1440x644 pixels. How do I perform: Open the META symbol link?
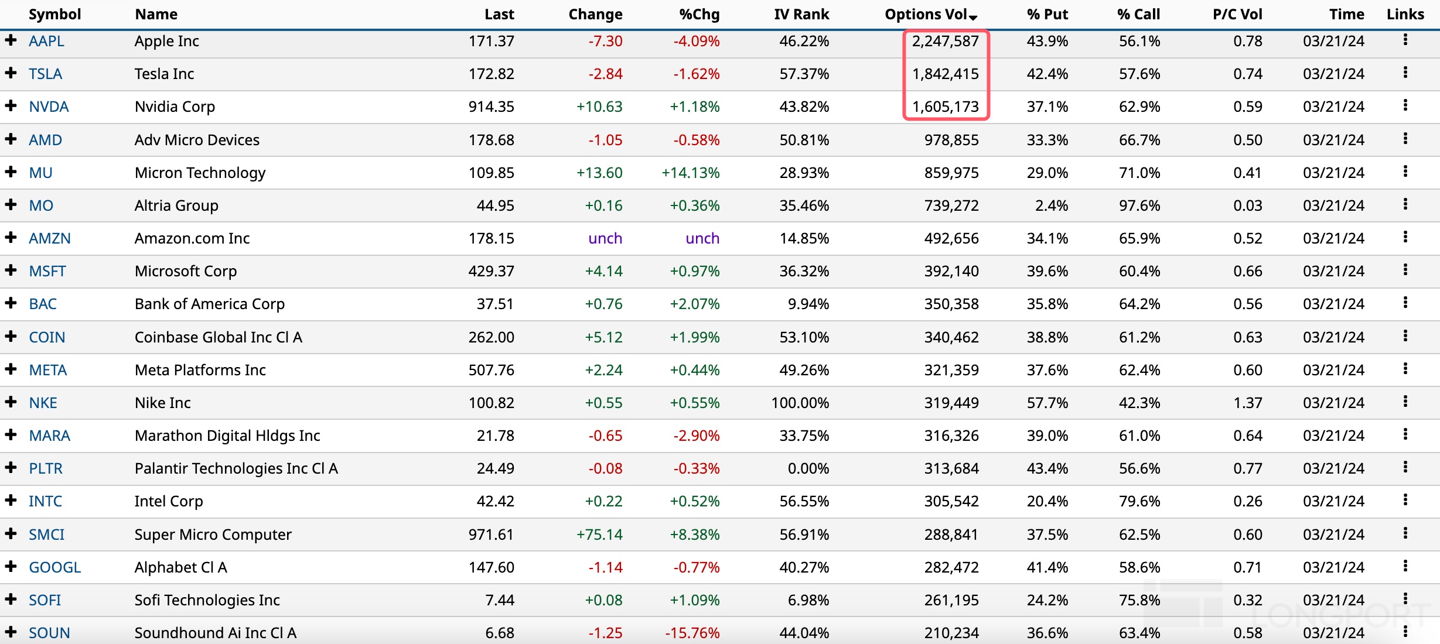[x=48, y=370]
